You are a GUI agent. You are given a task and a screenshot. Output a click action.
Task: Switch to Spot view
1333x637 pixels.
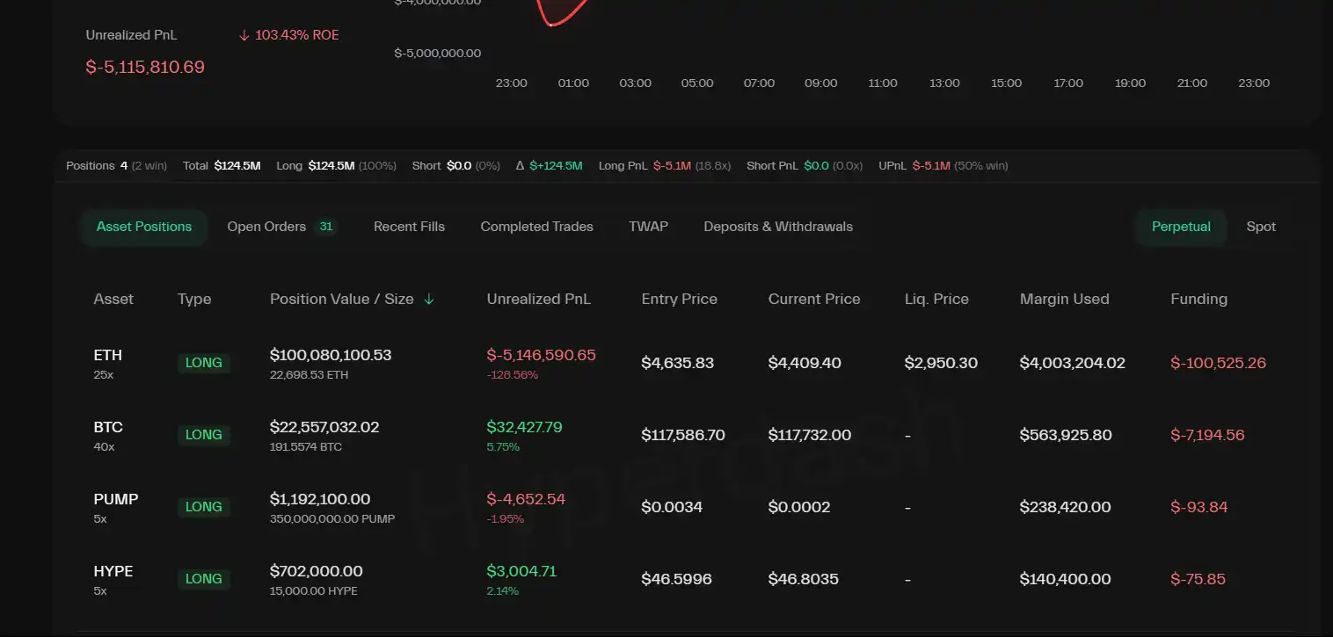[1261, 227]
